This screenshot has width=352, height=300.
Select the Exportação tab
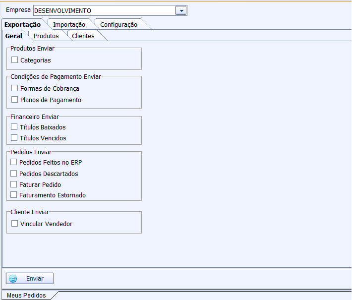point(22,24)
